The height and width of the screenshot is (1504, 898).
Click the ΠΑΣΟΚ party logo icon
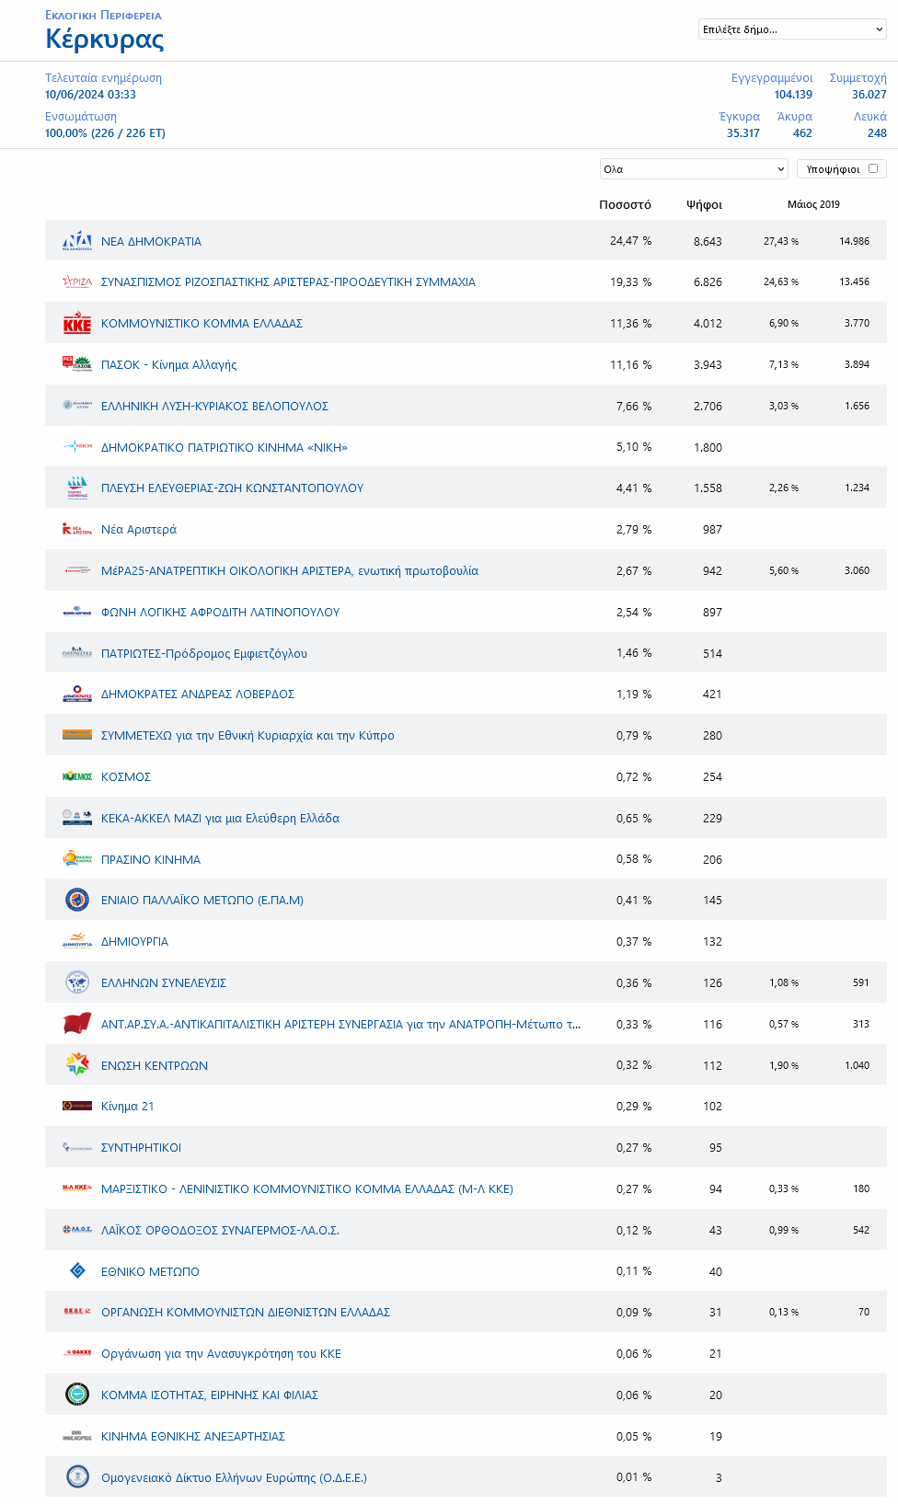[77, 364]
